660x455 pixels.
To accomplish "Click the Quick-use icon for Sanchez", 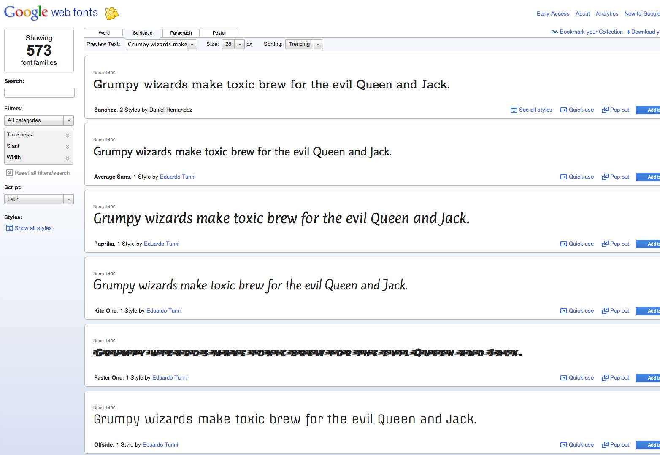I will click(564, 110).
